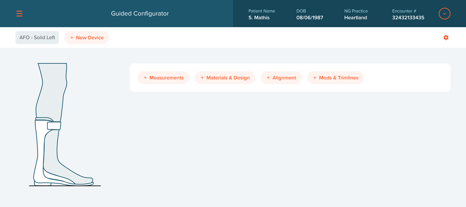Add Materials & Design section
The image size is (466, 207).
[x=225, y=78]
